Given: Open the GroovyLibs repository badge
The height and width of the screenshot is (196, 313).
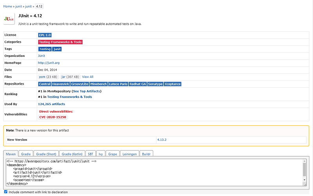Looking at the screenshot, I should [x=80, y=84].
